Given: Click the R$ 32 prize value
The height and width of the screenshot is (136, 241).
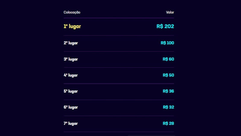Looking at the screenshot, I should point(168,107).
